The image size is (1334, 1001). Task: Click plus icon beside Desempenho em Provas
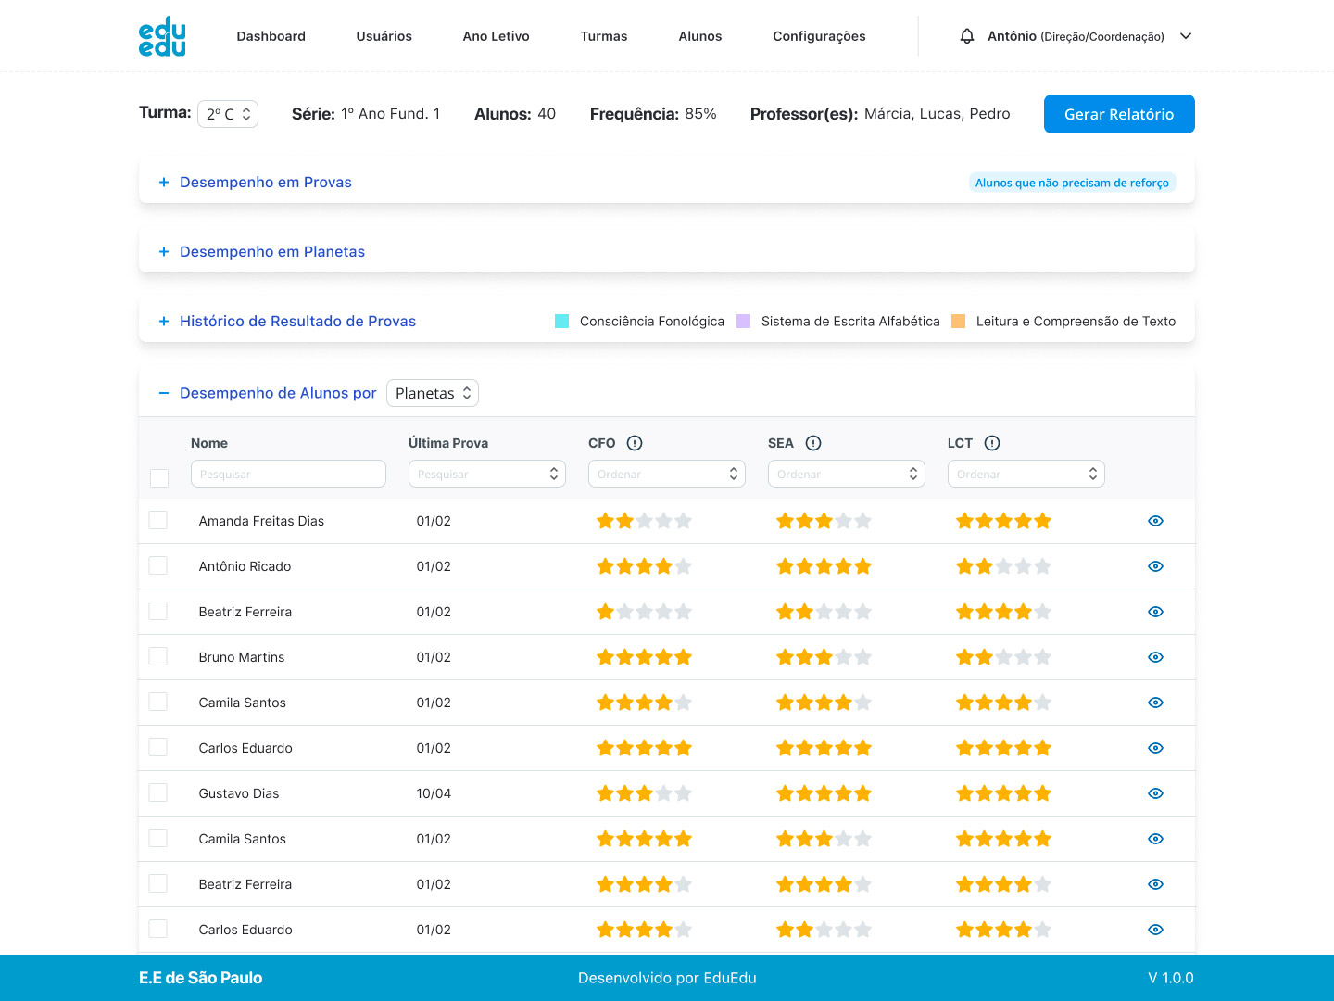pos(164,183)
